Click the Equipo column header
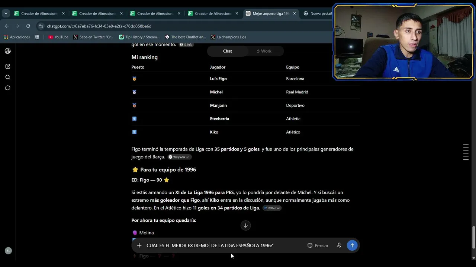Viewport: 476px width, 267px height. (x=293, y=67)
